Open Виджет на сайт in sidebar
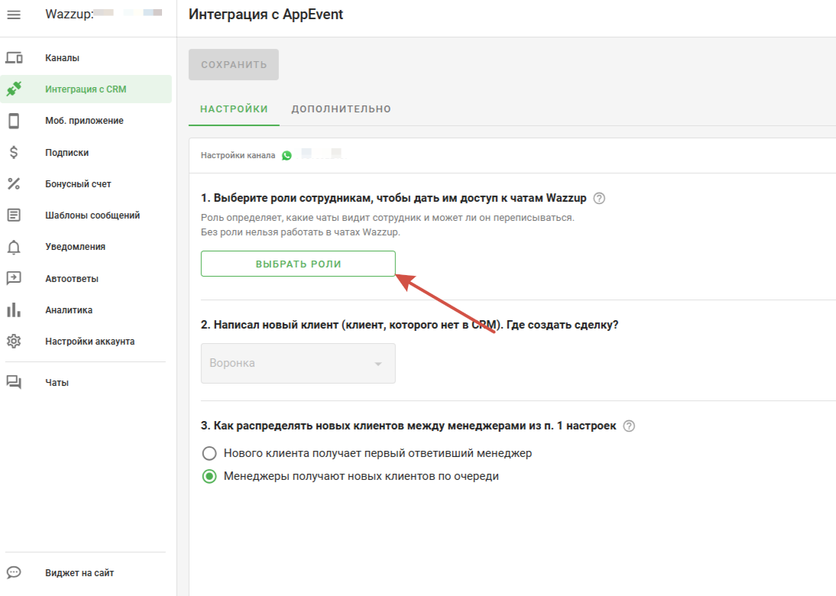The height and width of the screenshot is (596, 836). coord(79,573)
